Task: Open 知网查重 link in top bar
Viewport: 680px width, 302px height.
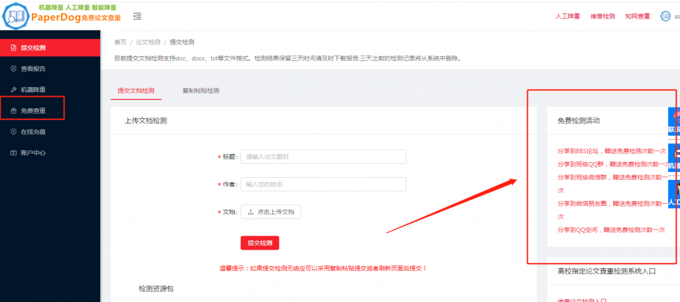Action: click(637, 16)
